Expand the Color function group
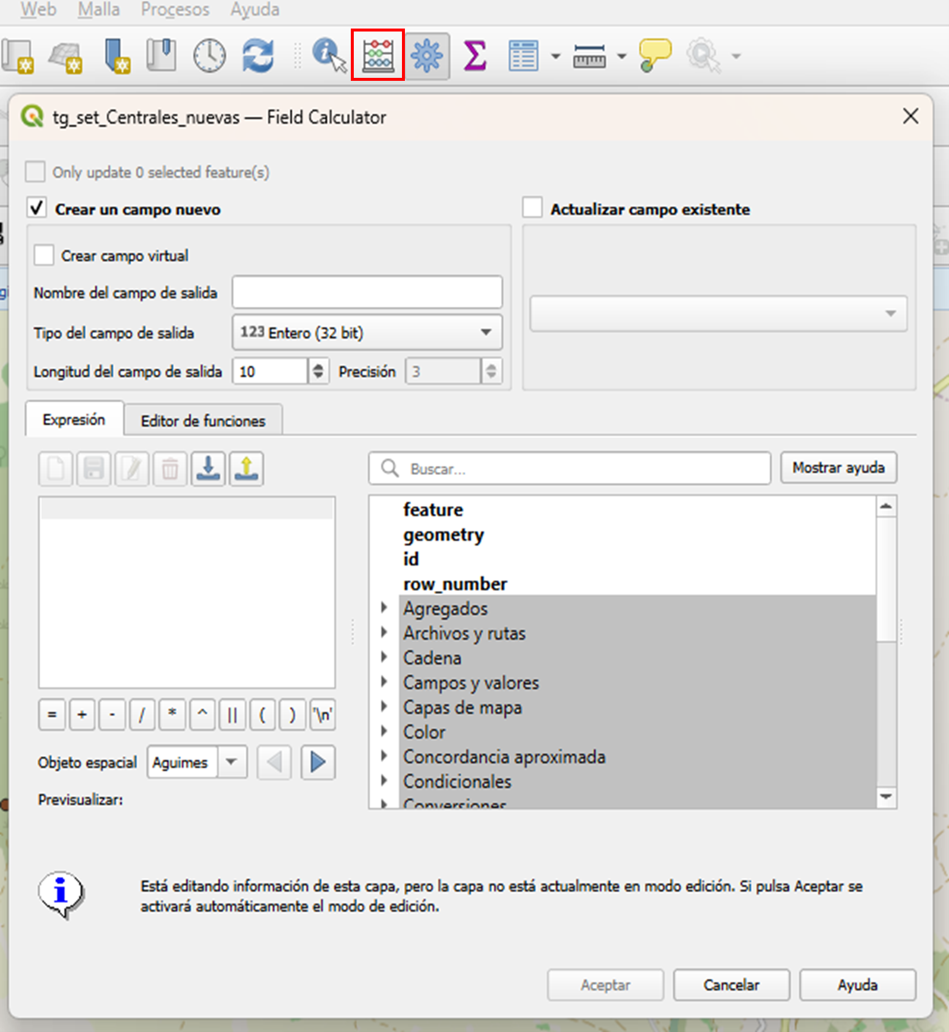Screen dimensions: 949x1032 pyautogui.click(x=384, y=731)
